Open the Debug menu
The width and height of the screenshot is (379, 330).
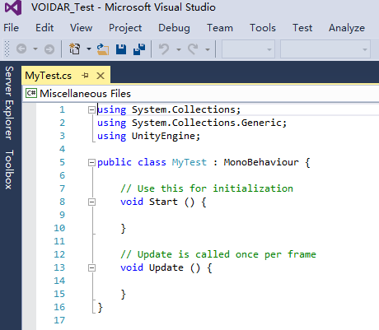[x=174, y=28]
